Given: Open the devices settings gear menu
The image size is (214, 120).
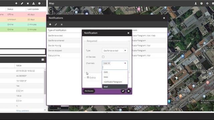Looking at the screenshot, I should click(39, 3).
